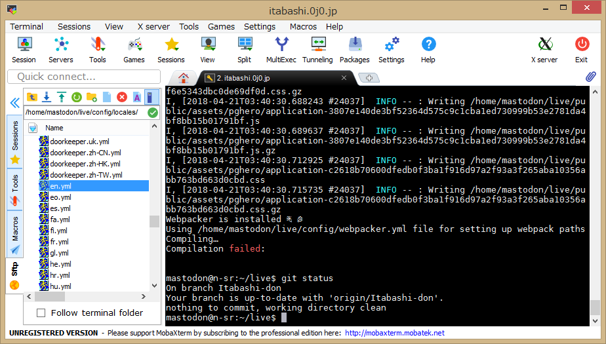
Task: Open the mobaxterm.mobatek.net link
Action: click(394, 334)
